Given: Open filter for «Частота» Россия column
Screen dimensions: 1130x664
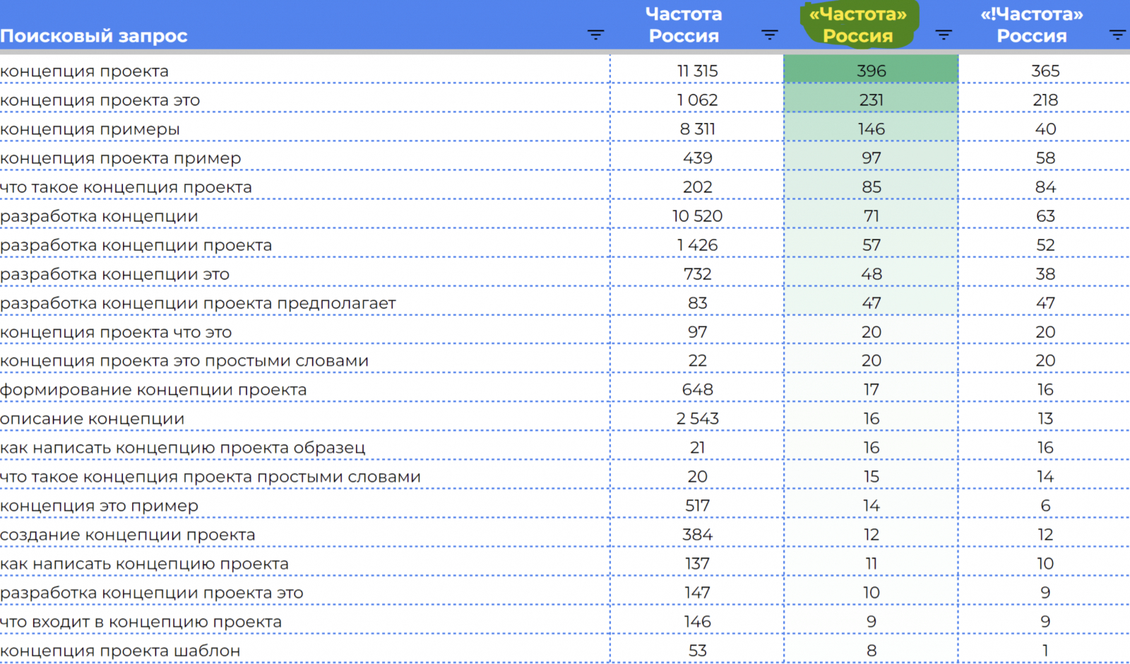Looking at the screenshot, I should 943,35.
